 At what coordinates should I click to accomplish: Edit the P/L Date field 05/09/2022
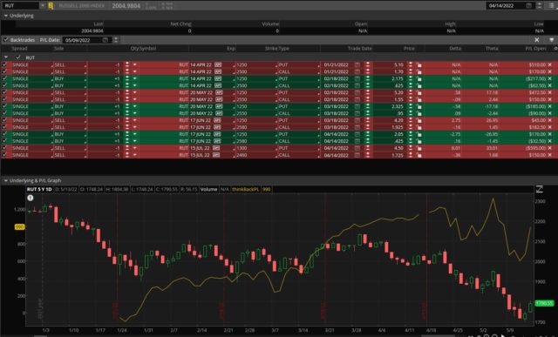pyautogui.click(x=83, y=40)
